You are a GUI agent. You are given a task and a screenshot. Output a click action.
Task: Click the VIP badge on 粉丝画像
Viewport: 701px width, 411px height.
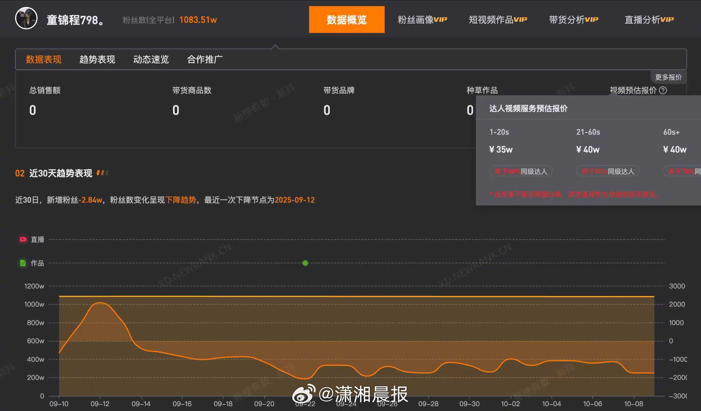440,20
